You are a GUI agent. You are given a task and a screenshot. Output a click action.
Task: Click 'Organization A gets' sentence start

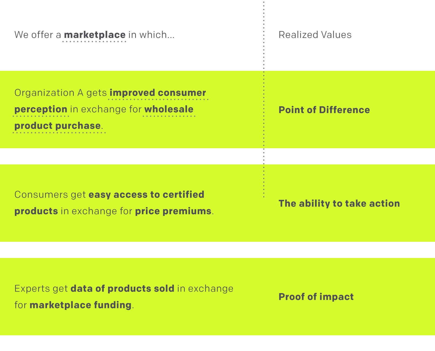61,93
